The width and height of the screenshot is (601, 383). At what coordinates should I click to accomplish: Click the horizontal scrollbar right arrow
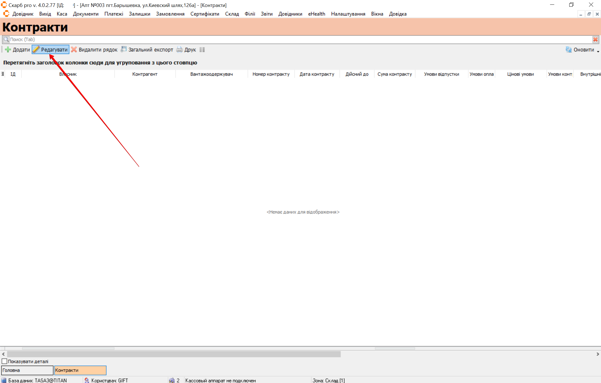(598, 354)
